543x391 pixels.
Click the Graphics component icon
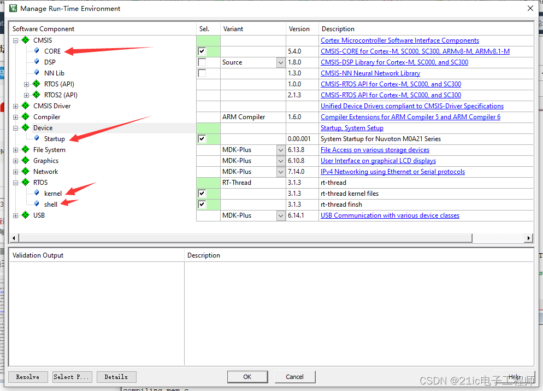point(25,160)
